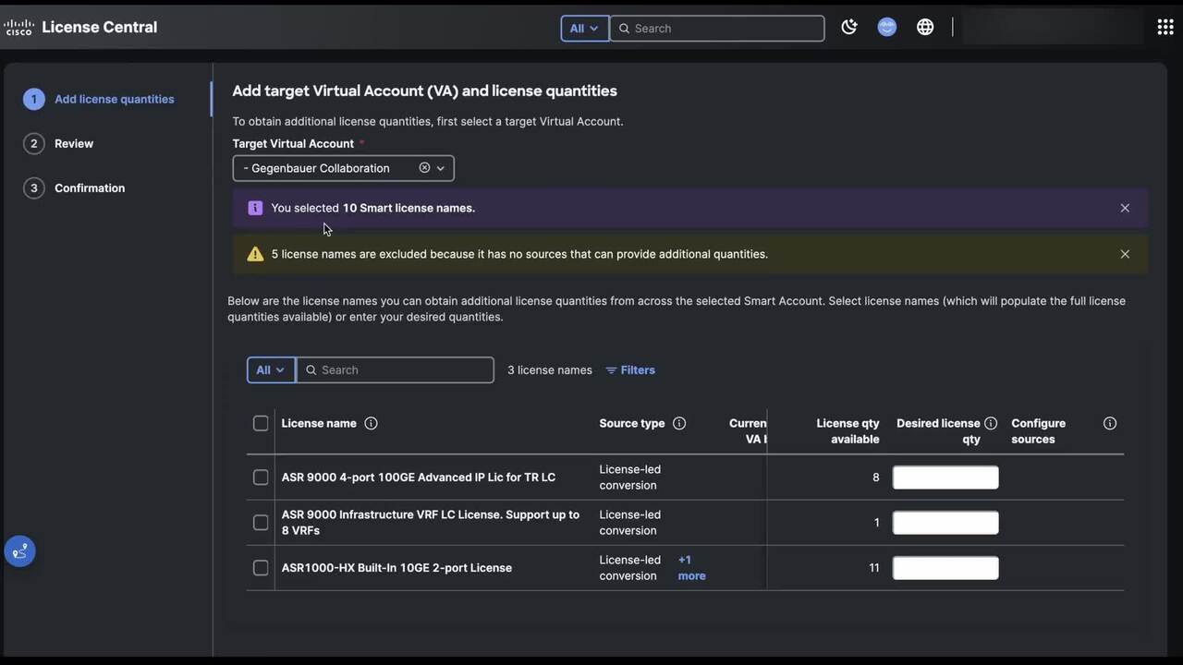Focus the top global Search field

point(717,29)
